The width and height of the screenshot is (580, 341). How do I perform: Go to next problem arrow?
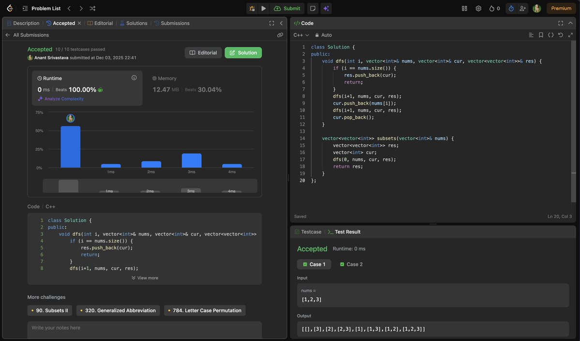pyautogui.click(x=81, y=8)
